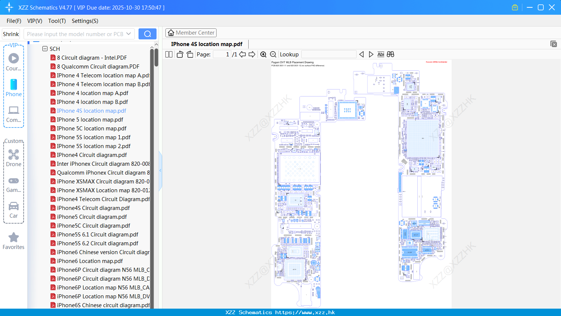Collapse the side panel with the splitter handle
This screenshot has height=316, width=561.
pyautogui.click(x=160, y=171)
